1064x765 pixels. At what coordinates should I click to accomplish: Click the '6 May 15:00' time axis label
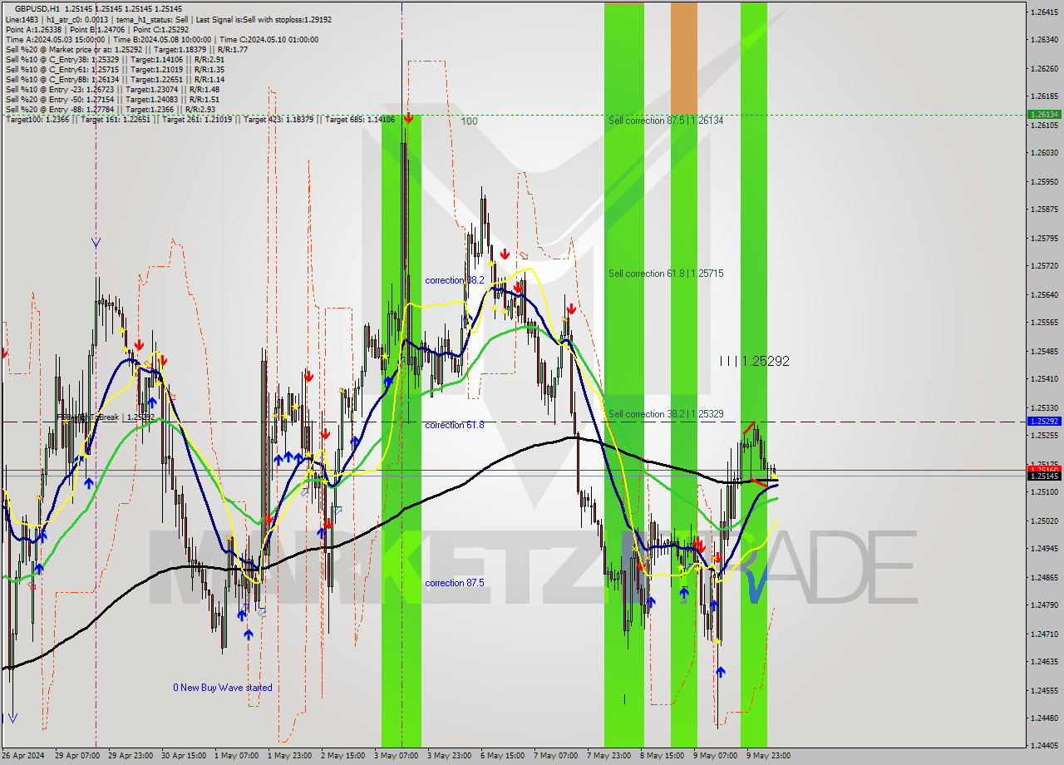503,756
